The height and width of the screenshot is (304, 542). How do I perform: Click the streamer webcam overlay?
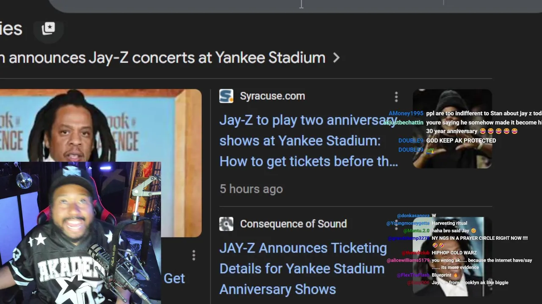point(80,233)
